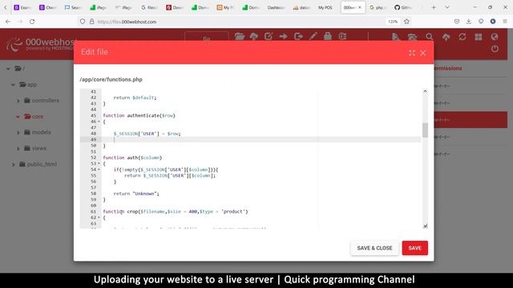Click the globe language icon
The height and width of the screenshot is (288, 513).
click(495, 37)
